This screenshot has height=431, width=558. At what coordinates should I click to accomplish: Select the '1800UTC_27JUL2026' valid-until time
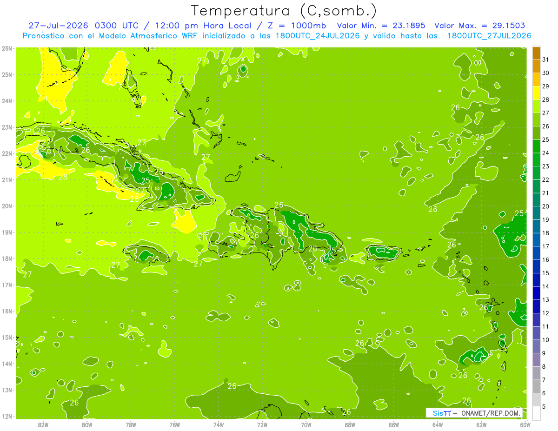(489, 36)
